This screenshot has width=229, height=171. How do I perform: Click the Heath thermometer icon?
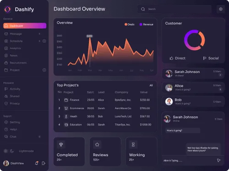66,116
